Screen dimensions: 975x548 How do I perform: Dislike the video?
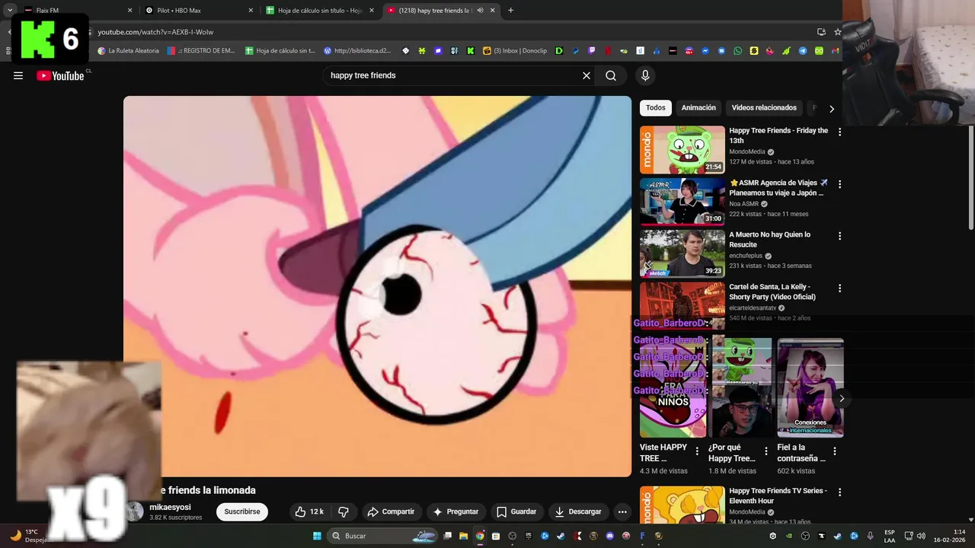pyautogui.click(x=344, y=511)
